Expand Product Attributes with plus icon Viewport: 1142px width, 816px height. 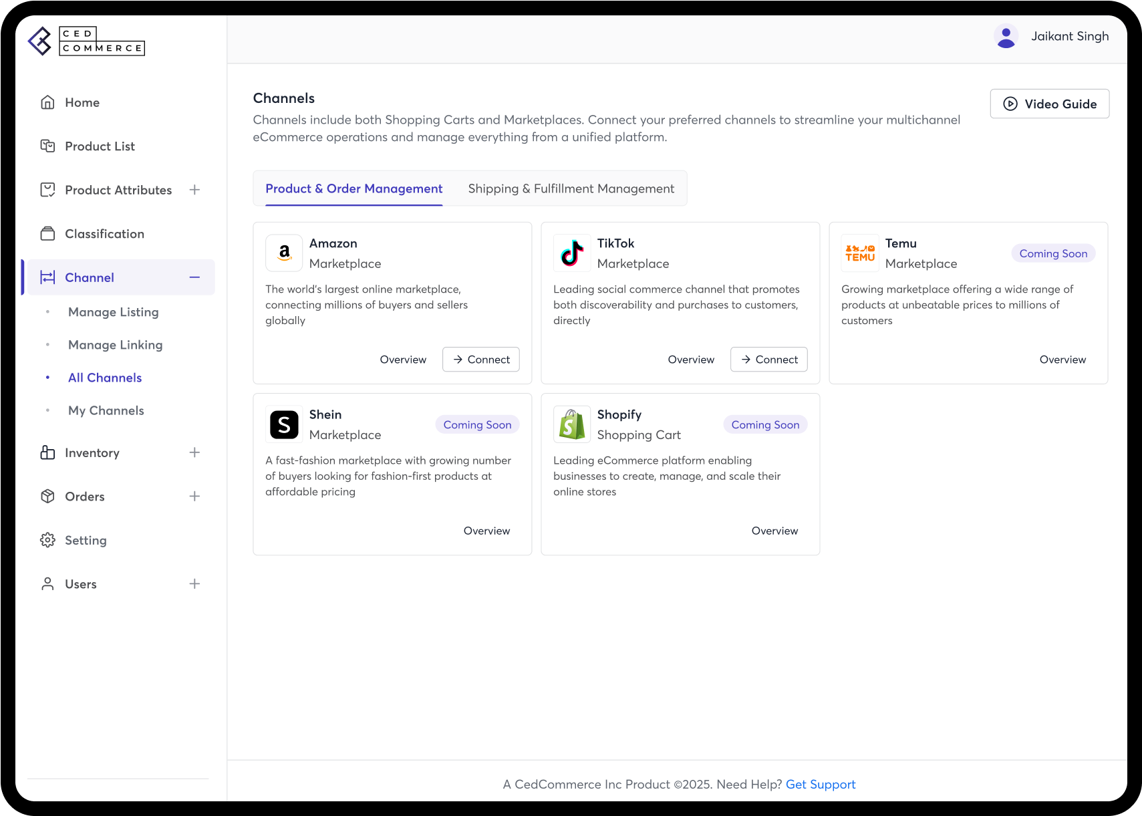pyautogui.click(x=194, y=190)
